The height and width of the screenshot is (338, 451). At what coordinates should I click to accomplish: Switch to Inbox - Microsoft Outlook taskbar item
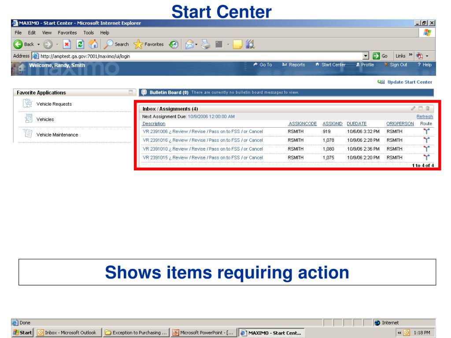[69, 333]
